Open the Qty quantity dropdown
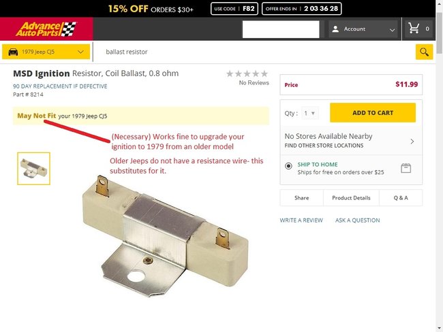Image resolution: width=443 pixels, height=332 pixels. pos(309,114)
